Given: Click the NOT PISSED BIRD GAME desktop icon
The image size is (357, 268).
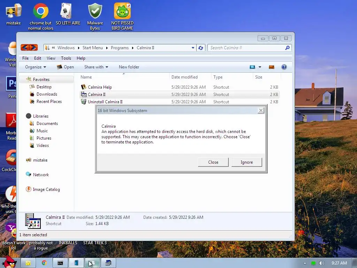Looking at the screenshot, I should click(x=122, y=16).
